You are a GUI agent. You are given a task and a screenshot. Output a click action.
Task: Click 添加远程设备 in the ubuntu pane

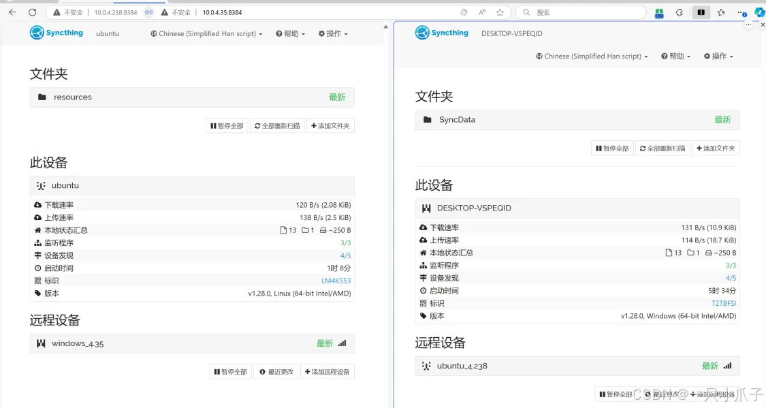[328, 372]
